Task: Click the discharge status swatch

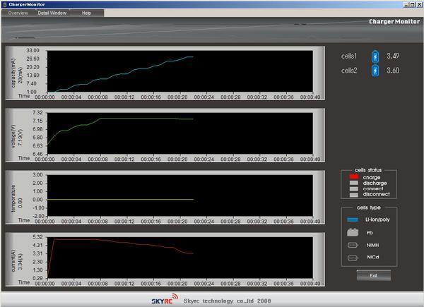Action: 355,183
